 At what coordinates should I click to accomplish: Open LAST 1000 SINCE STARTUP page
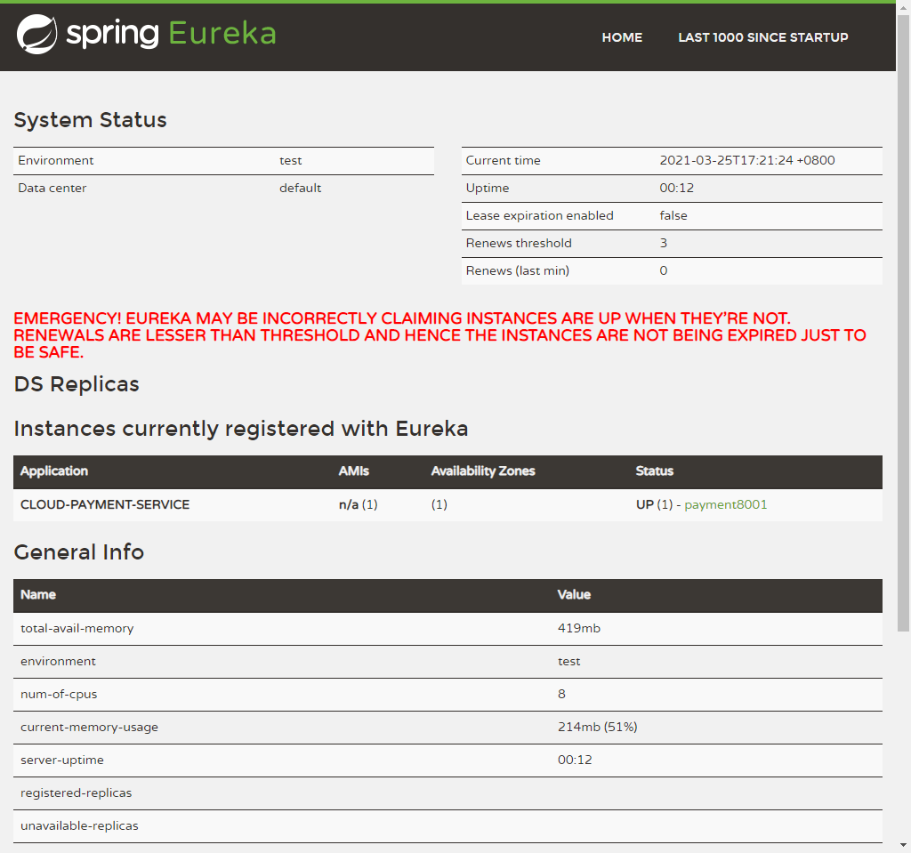[x=762, y=37]
